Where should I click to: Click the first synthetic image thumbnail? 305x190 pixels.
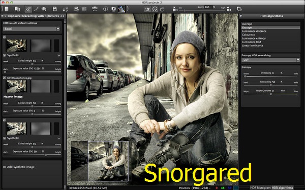(16, 46)
